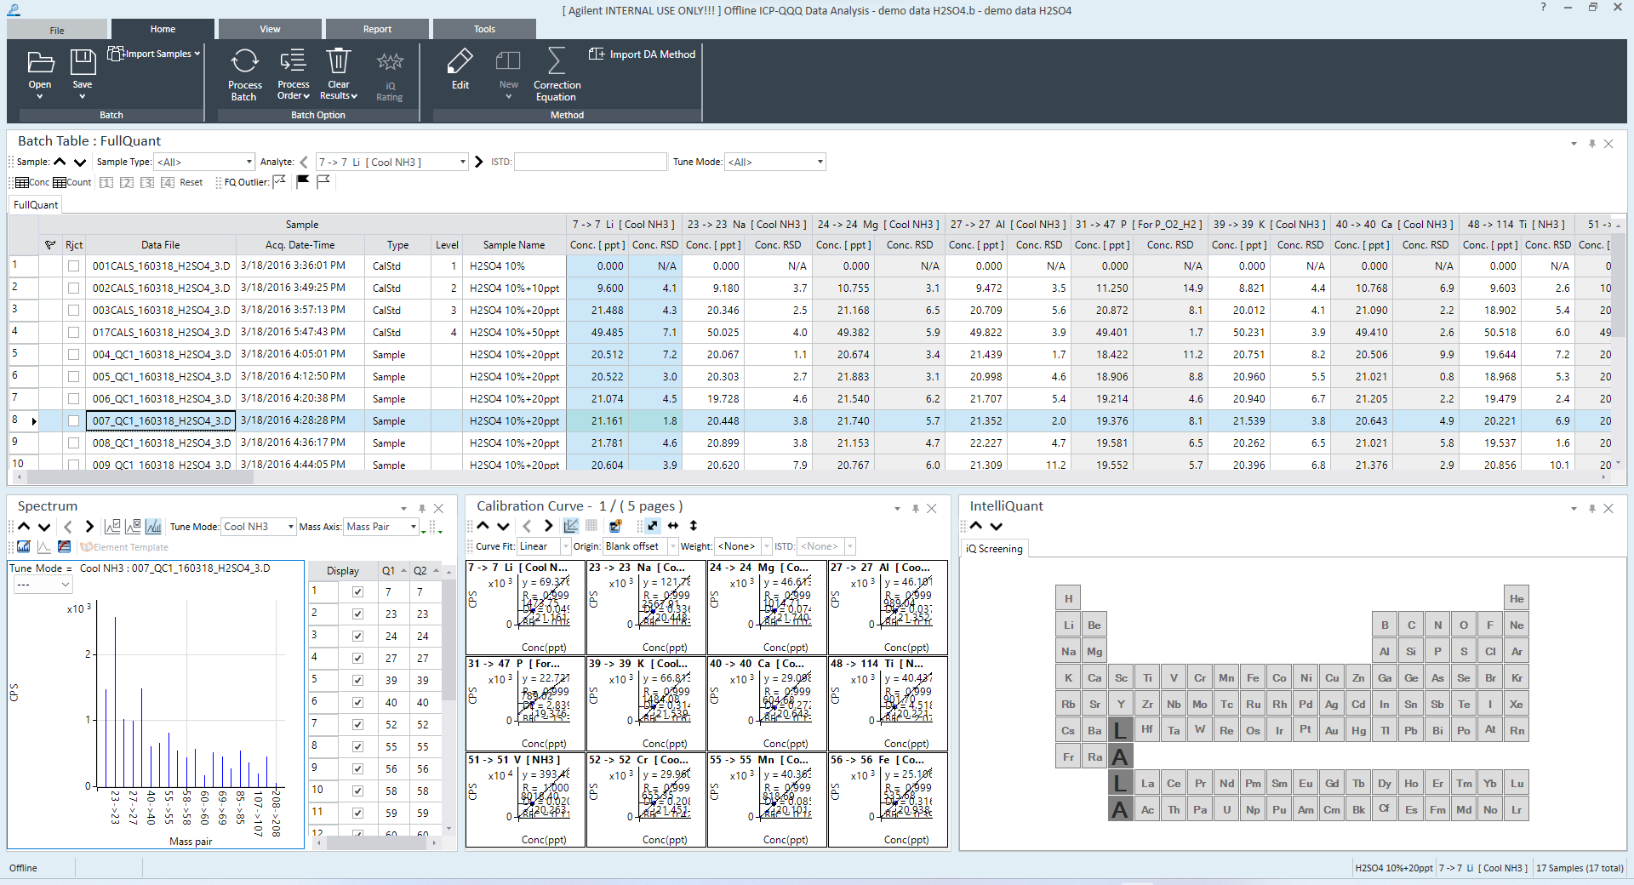Open the Origin Blank offset dropdown
This screenshot has width=1634, height=885.
[641, 546]
